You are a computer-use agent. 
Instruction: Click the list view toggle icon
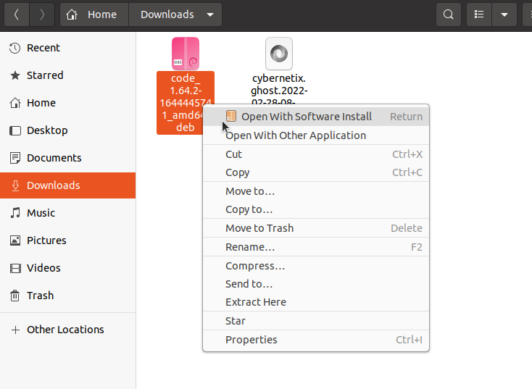[478, 14]
